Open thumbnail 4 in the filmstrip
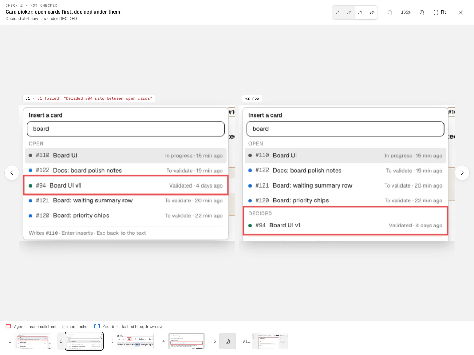 pos(186,341)
